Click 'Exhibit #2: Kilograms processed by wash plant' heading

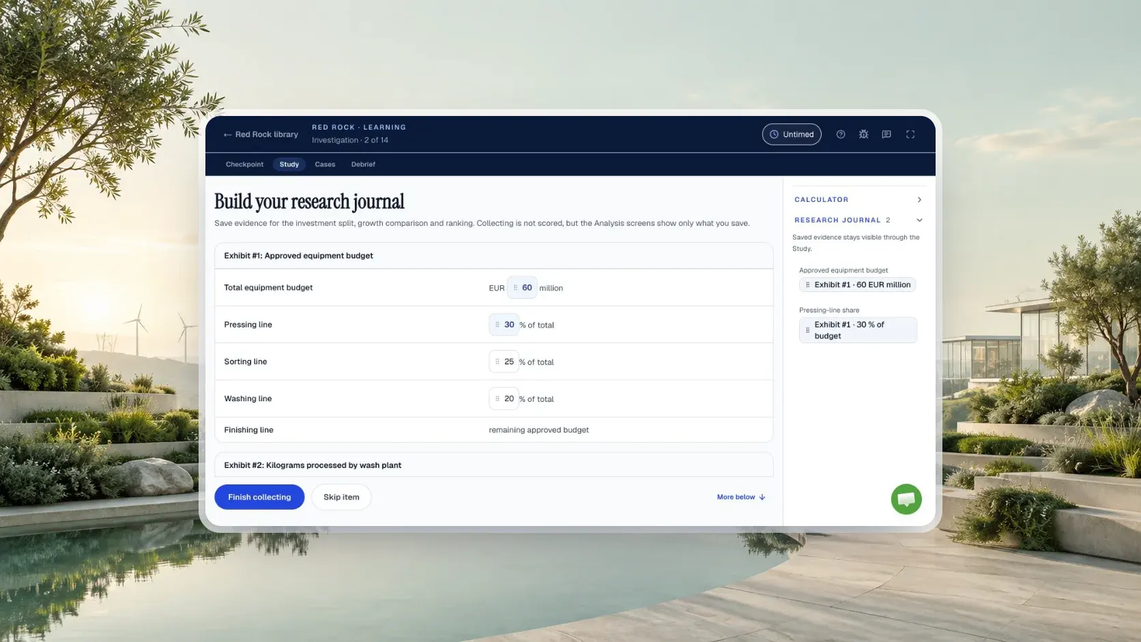313,465
